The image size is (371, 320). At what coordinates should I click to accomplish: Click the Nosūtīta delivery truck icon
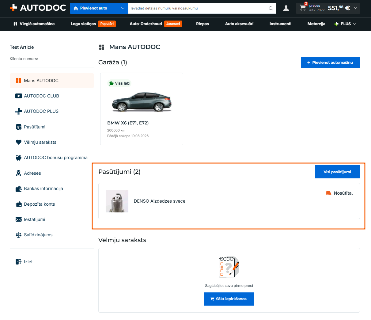click(329, 193)
